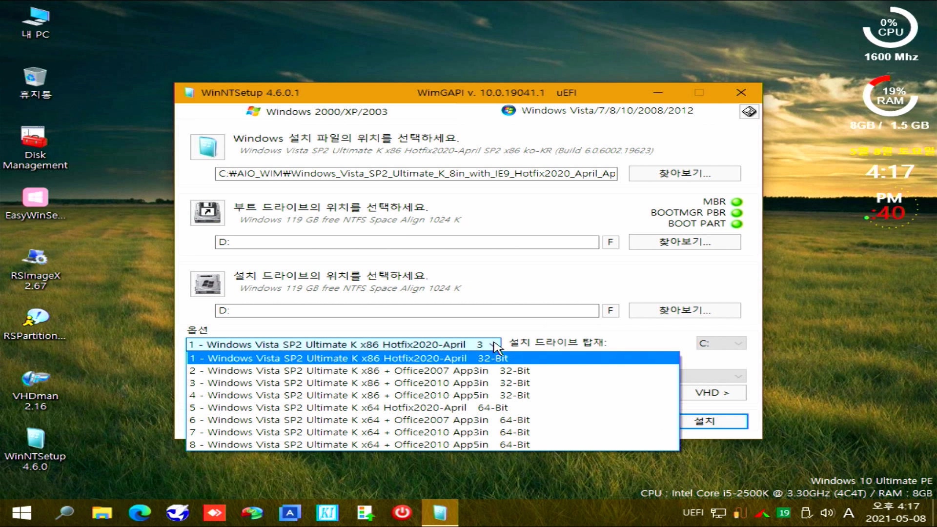Click 찾아보기 for Windows install files
This screenshot has width=937, height=527.
click(x=685, y=173)
